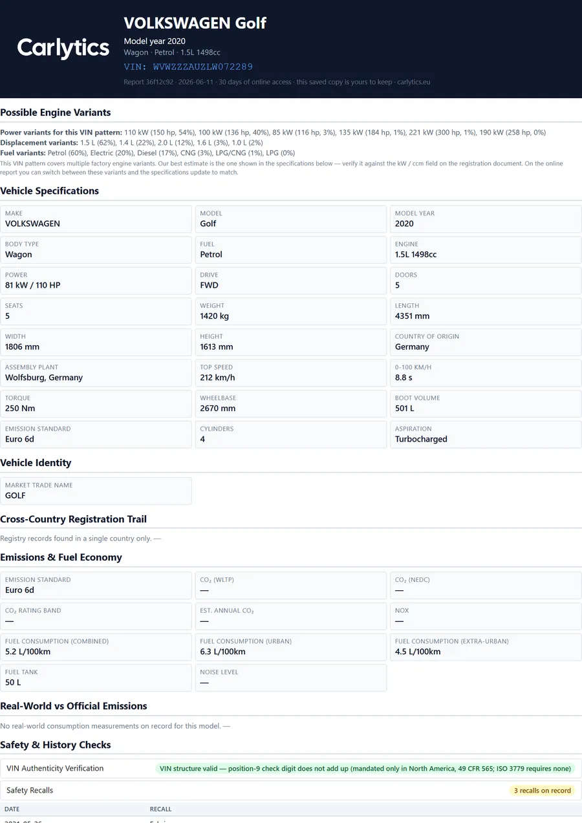Click the Vehicle Specifications heading
The width and height of the screenshot is (582, 823).
[50, 191]
